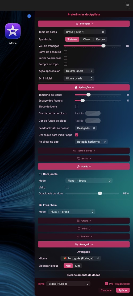Collapse the Aplicações section header
Screen dimensions: 133x296
click(84, 87)
